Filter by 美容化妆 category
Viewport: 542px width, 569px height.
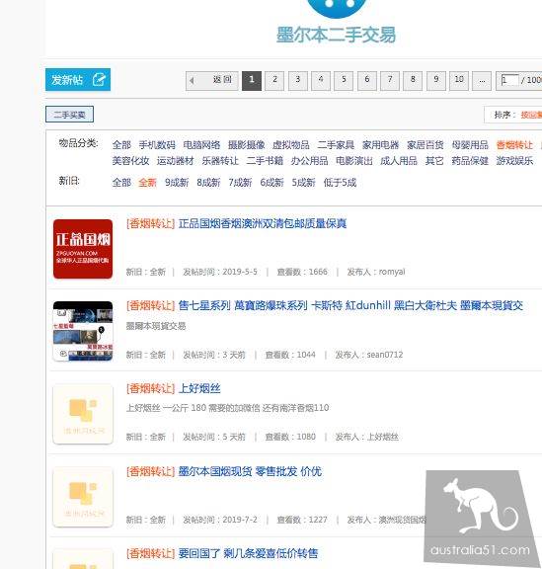tap(130, 161)
